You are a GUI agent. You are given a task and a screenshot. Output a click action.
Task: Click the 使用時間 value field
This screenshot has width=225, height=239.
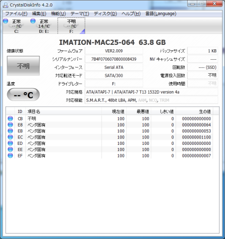203,84
